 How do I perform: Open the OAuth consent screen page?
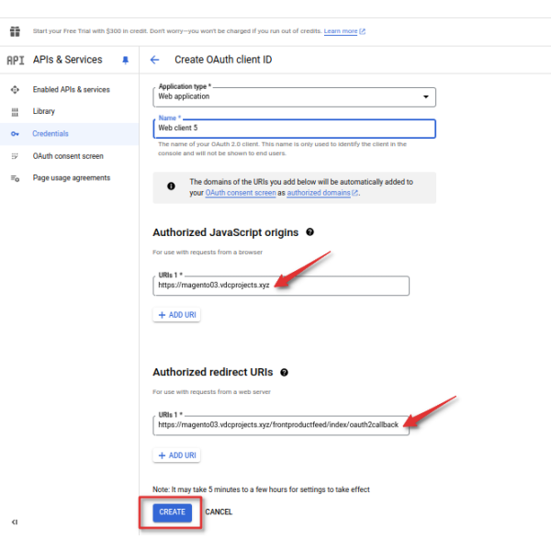click(68, 156)
